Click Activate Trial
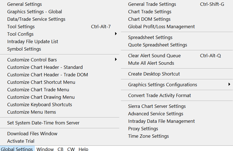 click(x=21, y=141)
